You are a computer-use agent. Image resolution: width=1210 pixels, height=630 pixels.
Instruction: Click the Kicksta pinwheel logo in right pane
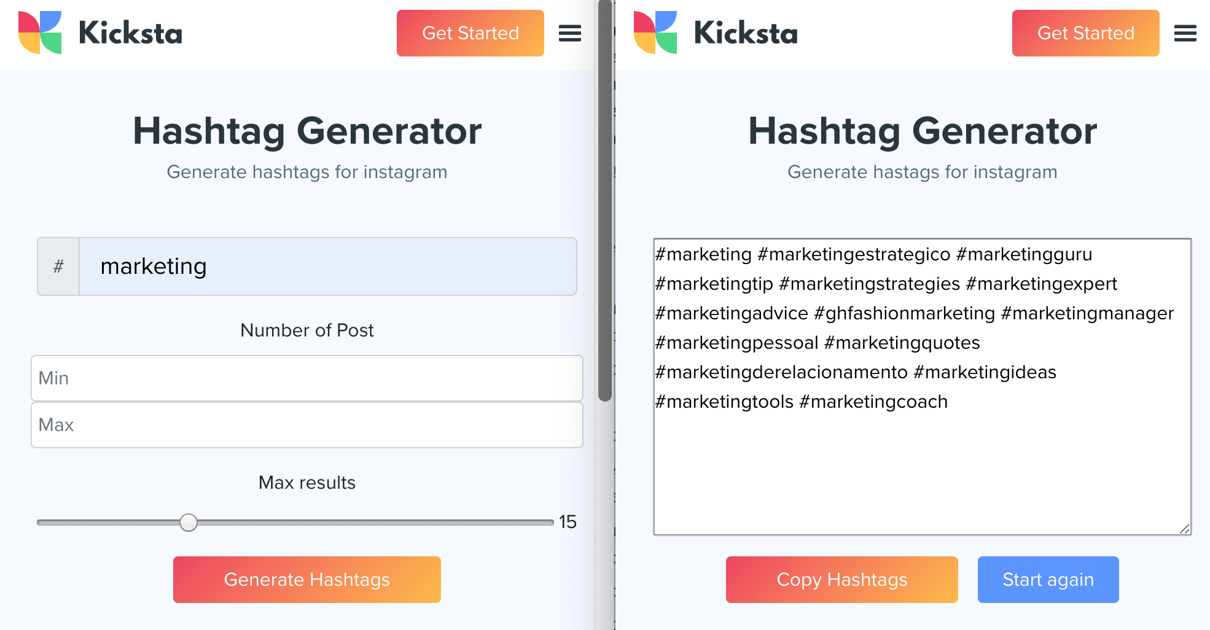point(655,33)
